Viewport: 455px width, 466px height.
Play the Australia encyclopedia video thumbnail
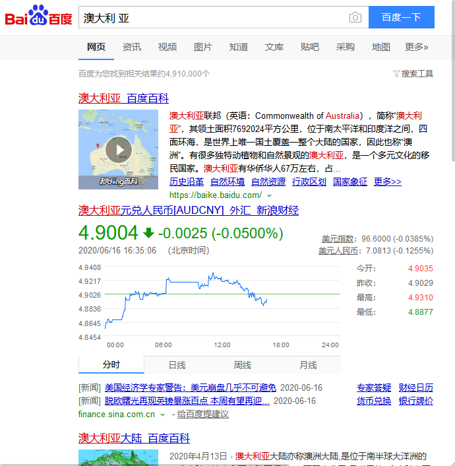[119, 150]
